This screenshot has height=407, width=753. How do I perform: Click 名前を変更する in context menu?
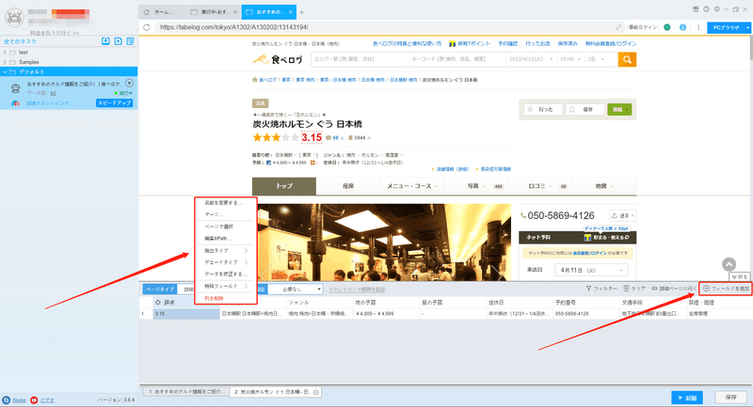tap(223, 203)
